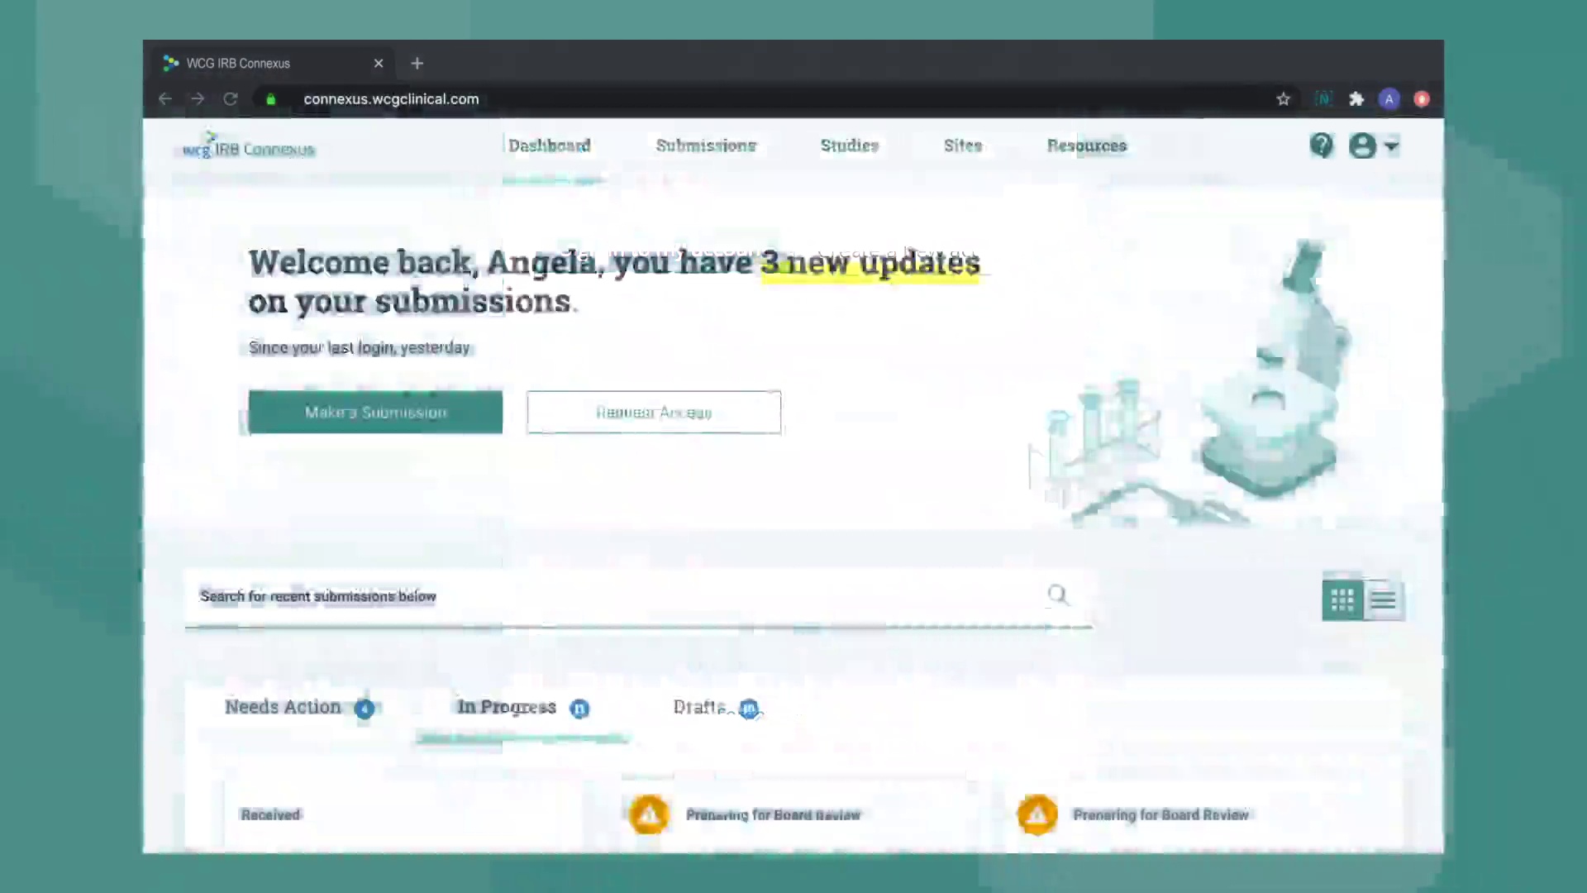Click the warning icon on the middle card
This screenshot has height=893, width=1587.
649,814
